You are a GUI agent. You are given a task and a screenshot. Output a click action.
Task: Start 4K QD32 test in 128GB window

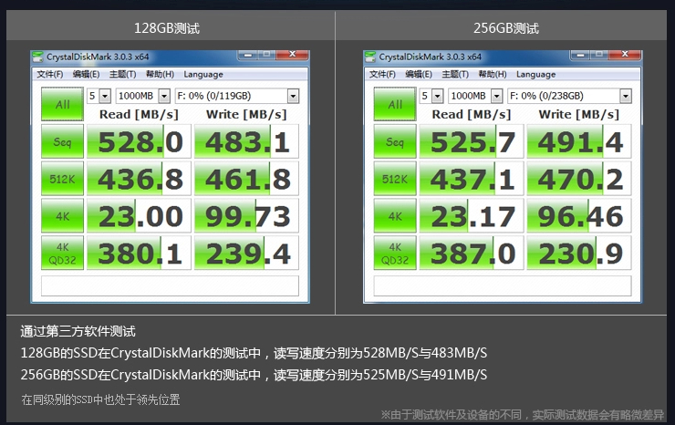coord(62,253)
